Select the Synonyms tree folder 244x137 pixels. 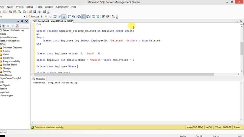(8, 58)
